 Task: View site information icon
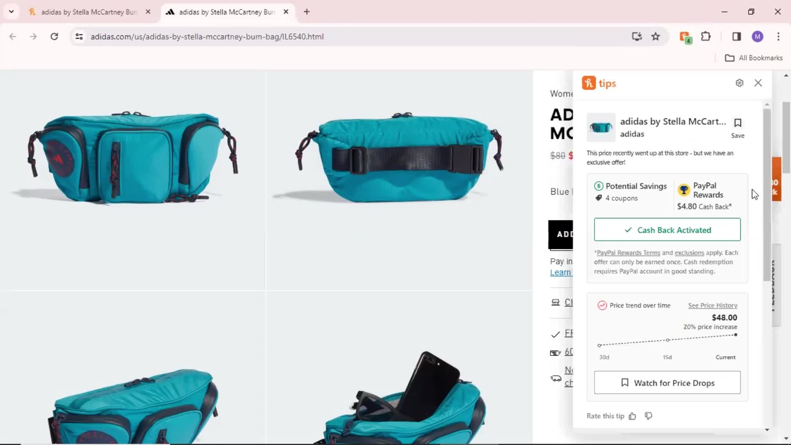pyautogui.click(x=79, y=37)
